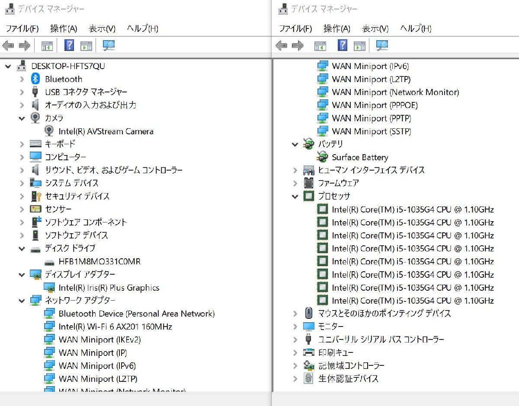Click Scan for hardware changes icon, left window

point(109,45)
